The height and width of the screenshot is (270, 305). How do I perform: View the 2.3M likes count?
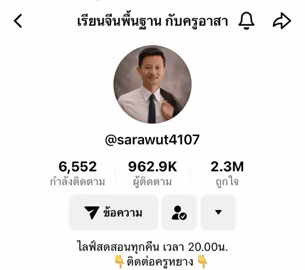click(x=227, y=166)
